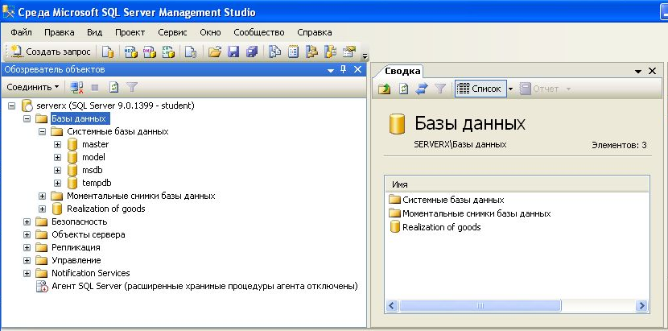Refresh the Object Explorer tree
The width and height of the screenshot is (668, 331).
pyautogui.click(x=113, y=88)
